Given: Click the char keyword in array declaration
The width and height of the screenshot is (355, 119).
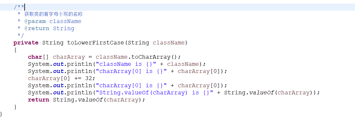Looking at the screenshot, I should click(x=35, y=57).
